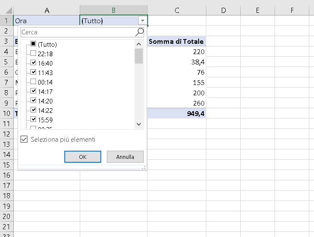Viewport: 314px width, 237px height.
Task: Uncheck the 14:22 time checkbox
Action: pos(33,110)
